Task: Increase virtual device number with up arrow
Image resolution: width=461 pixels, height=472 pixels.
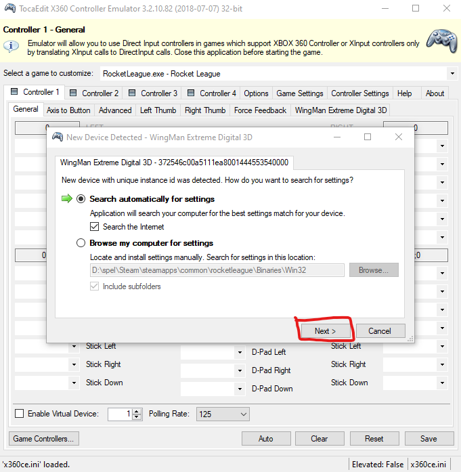Action: (x=137, y=411)
